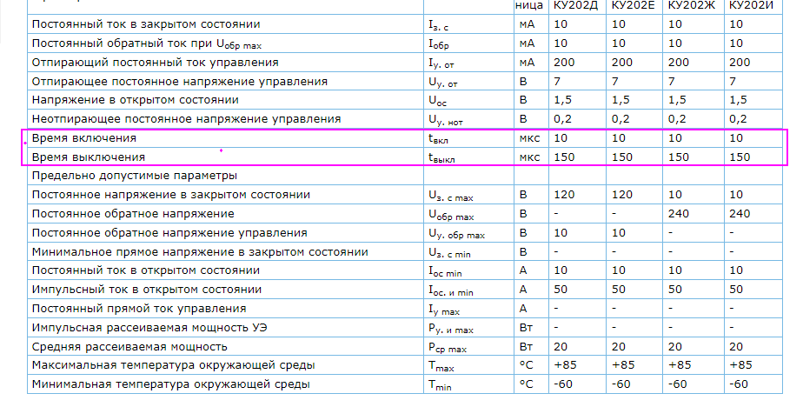
Task: Select the tвыкл symbol cell
Action: click(441, 158)
